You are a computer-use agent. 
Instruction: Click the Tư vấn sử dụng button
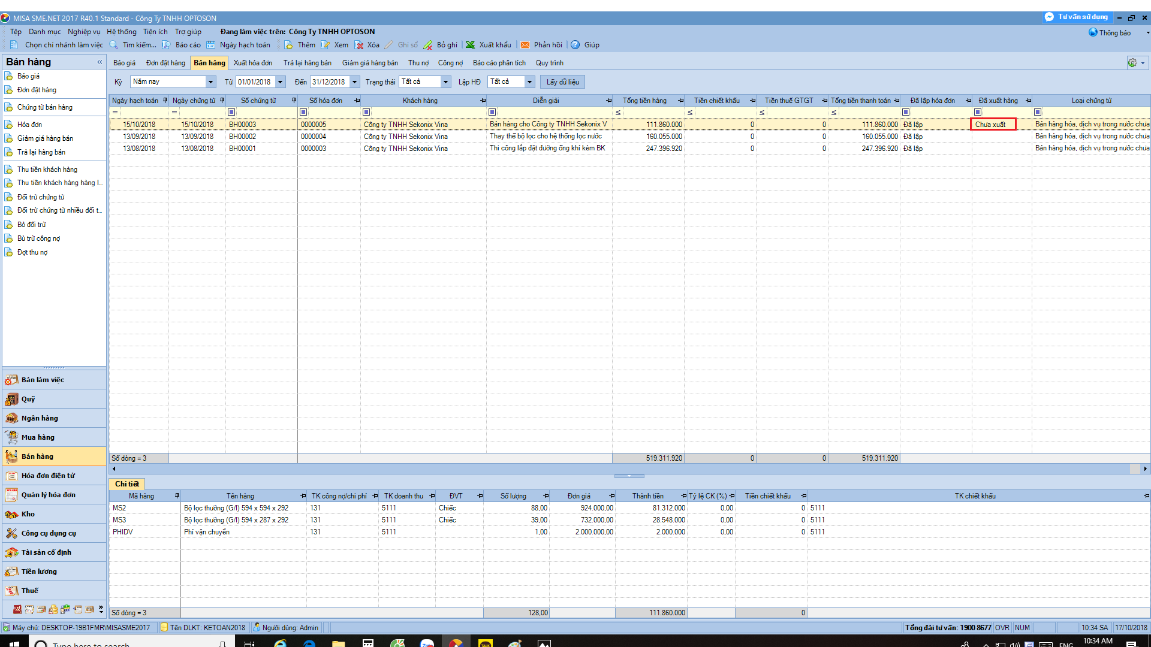[1077, 17]
